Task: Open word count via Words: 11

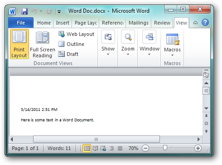Action: [59, 148]
